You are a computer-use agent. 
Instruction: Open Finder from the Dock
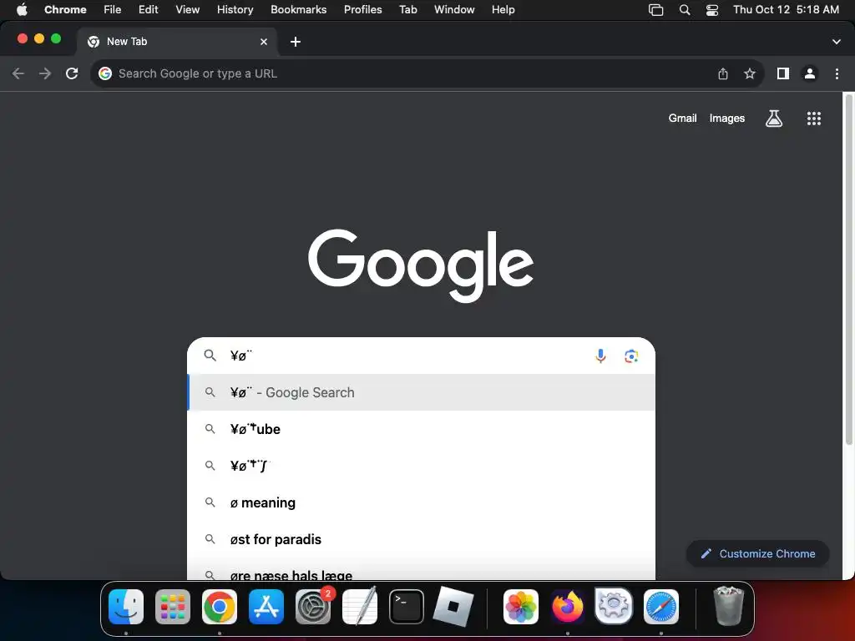[x=126, y=607]
